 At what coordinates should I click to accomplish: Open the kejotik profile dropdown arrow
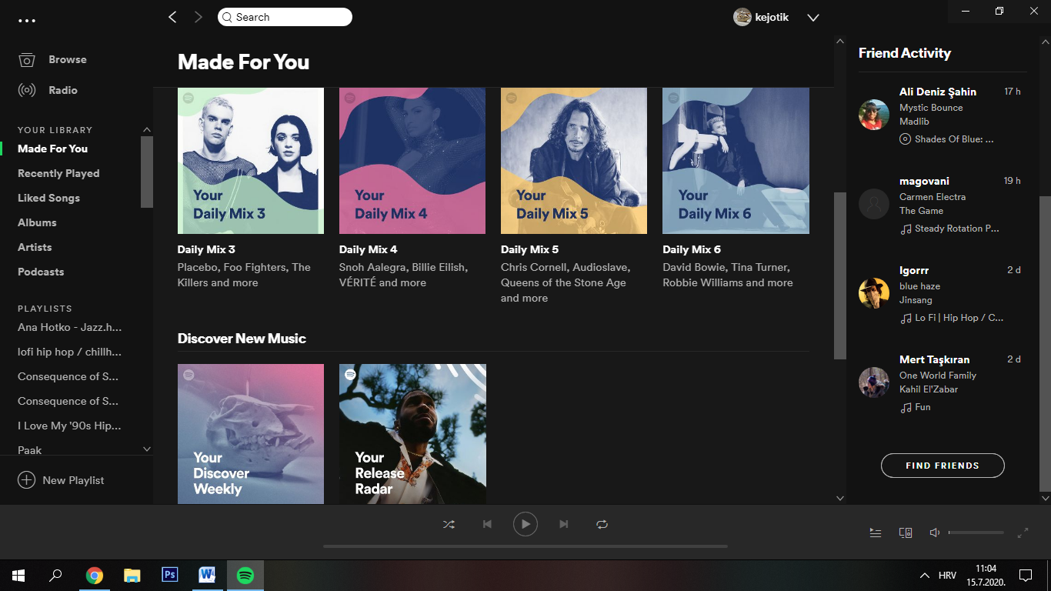[x=813, y=18]
